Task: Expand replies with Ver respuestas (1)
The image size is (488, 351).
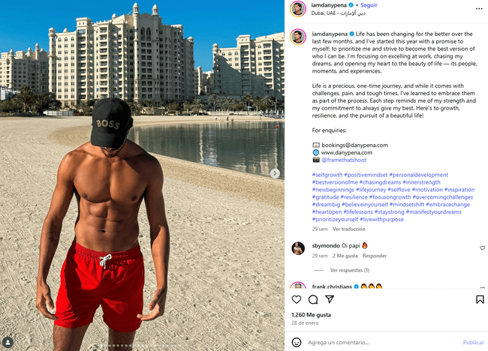Action: point(350,270)
